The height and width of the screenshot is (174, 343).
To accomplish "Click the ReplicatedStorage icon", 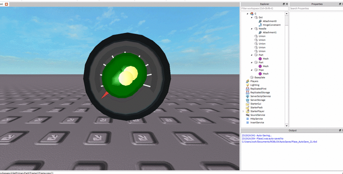I will coord(248,92).
